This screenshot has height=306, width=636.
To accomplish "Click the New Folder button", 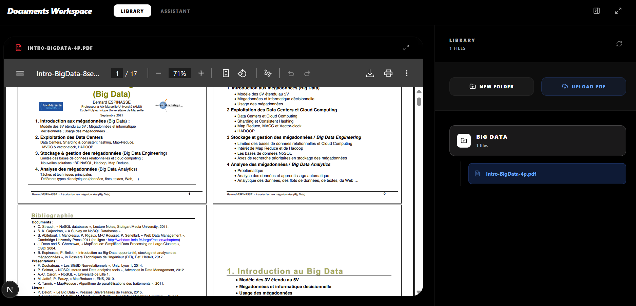I will 492,87.
